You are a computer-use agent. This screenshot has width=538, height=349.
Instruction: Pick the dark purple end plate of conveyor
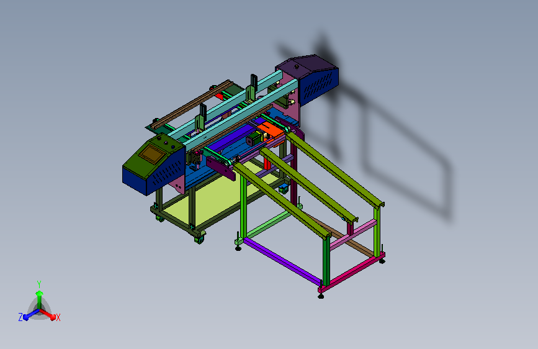[x=222, y=166]
